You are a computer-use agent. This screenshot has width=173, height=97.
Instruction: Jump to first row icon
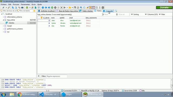tap(46, 8)
